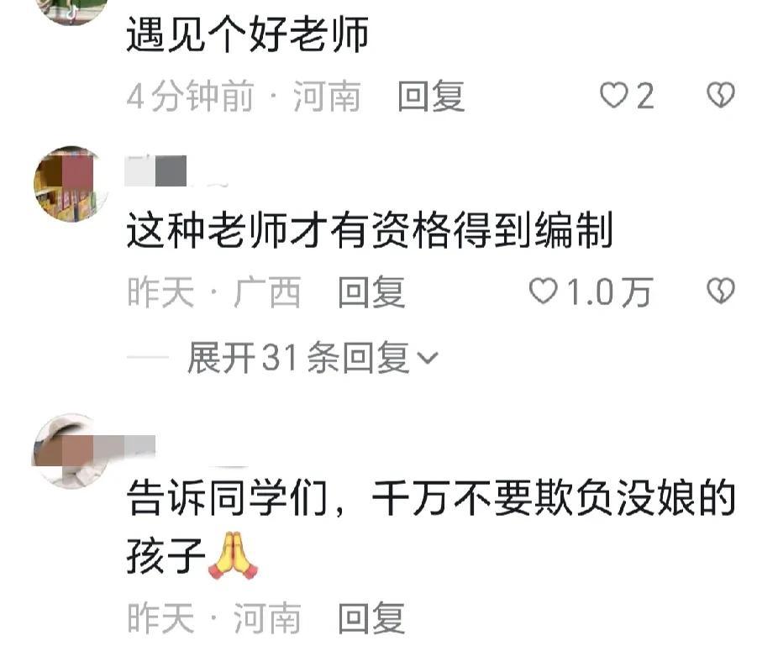Reply to the 这种老师才有资格得到编制 comment
778x646 pixels.
click(371, 291)
